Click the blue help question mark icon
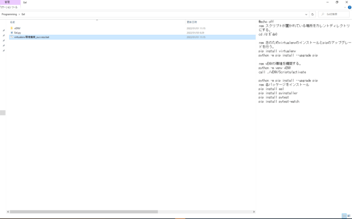Viewport: 352px width, 219px height. point(349,7)
